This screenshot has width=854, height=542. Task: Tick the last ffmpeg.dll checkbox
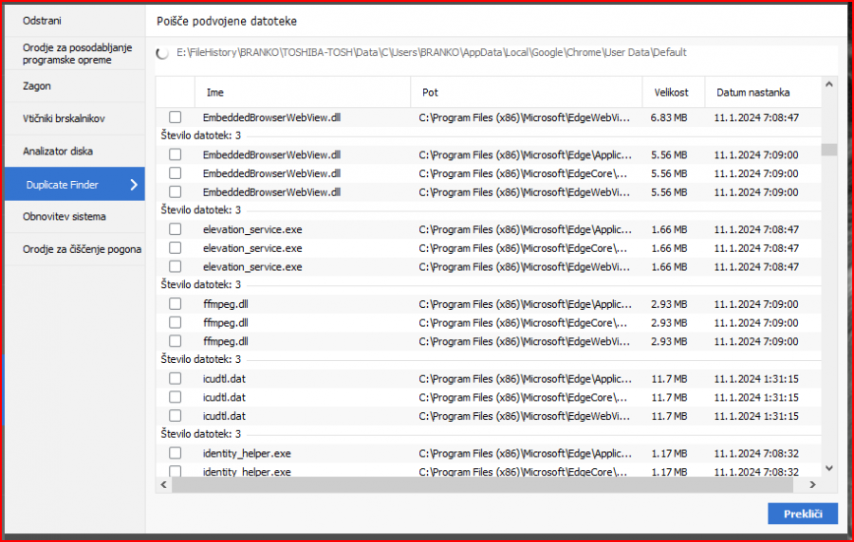pyautogui.click(x=176, y=341)
